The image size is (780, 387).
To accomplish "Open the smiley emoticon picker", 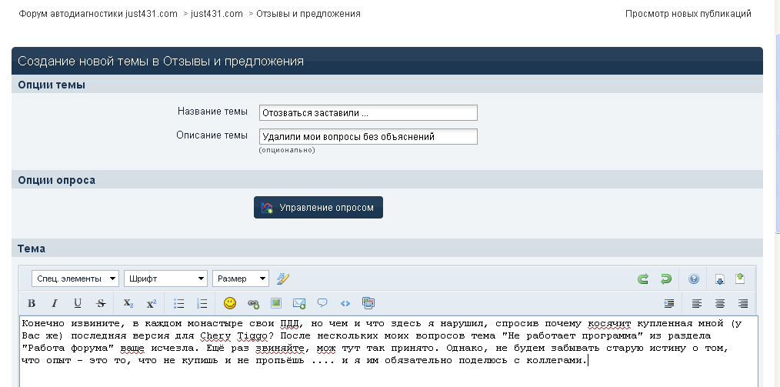I will [x=230, y=303].
